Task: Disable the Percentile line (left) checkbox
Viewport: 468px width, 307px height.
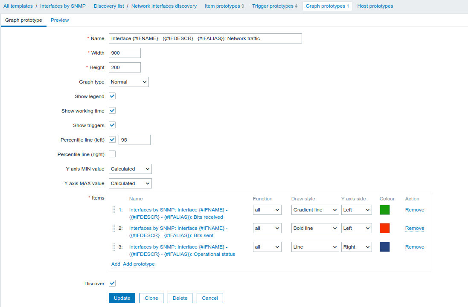Action: click(x=112, y=139)
